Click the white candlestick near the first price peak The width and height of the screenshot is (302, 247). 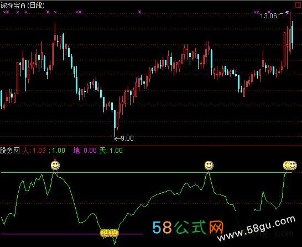58,41
